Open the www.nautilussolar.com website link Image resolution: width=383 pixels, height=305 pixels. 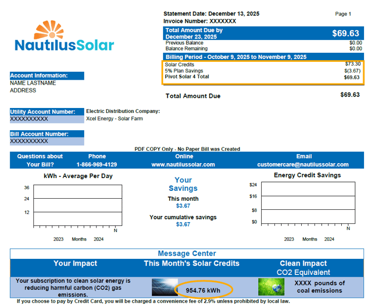(183, 165)
